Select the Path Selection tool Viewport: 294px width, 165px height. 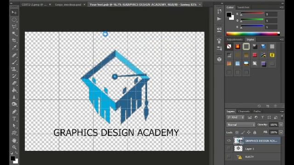click(x=14, y=126)
